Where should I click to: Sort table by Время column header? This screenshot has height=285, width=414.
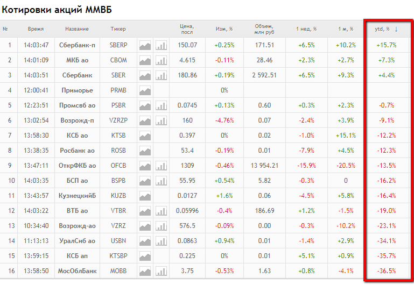point(36,29)
